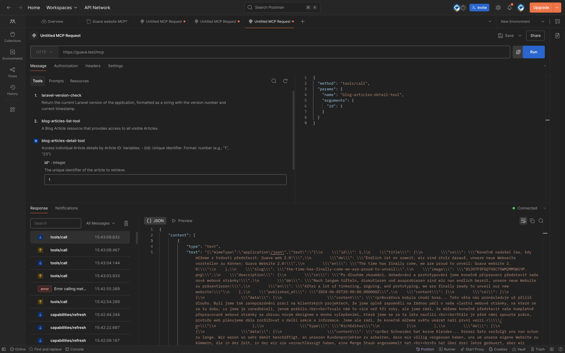Open the documentation panel icon
This screenshot has width=565, height=353.
[557, 36]
